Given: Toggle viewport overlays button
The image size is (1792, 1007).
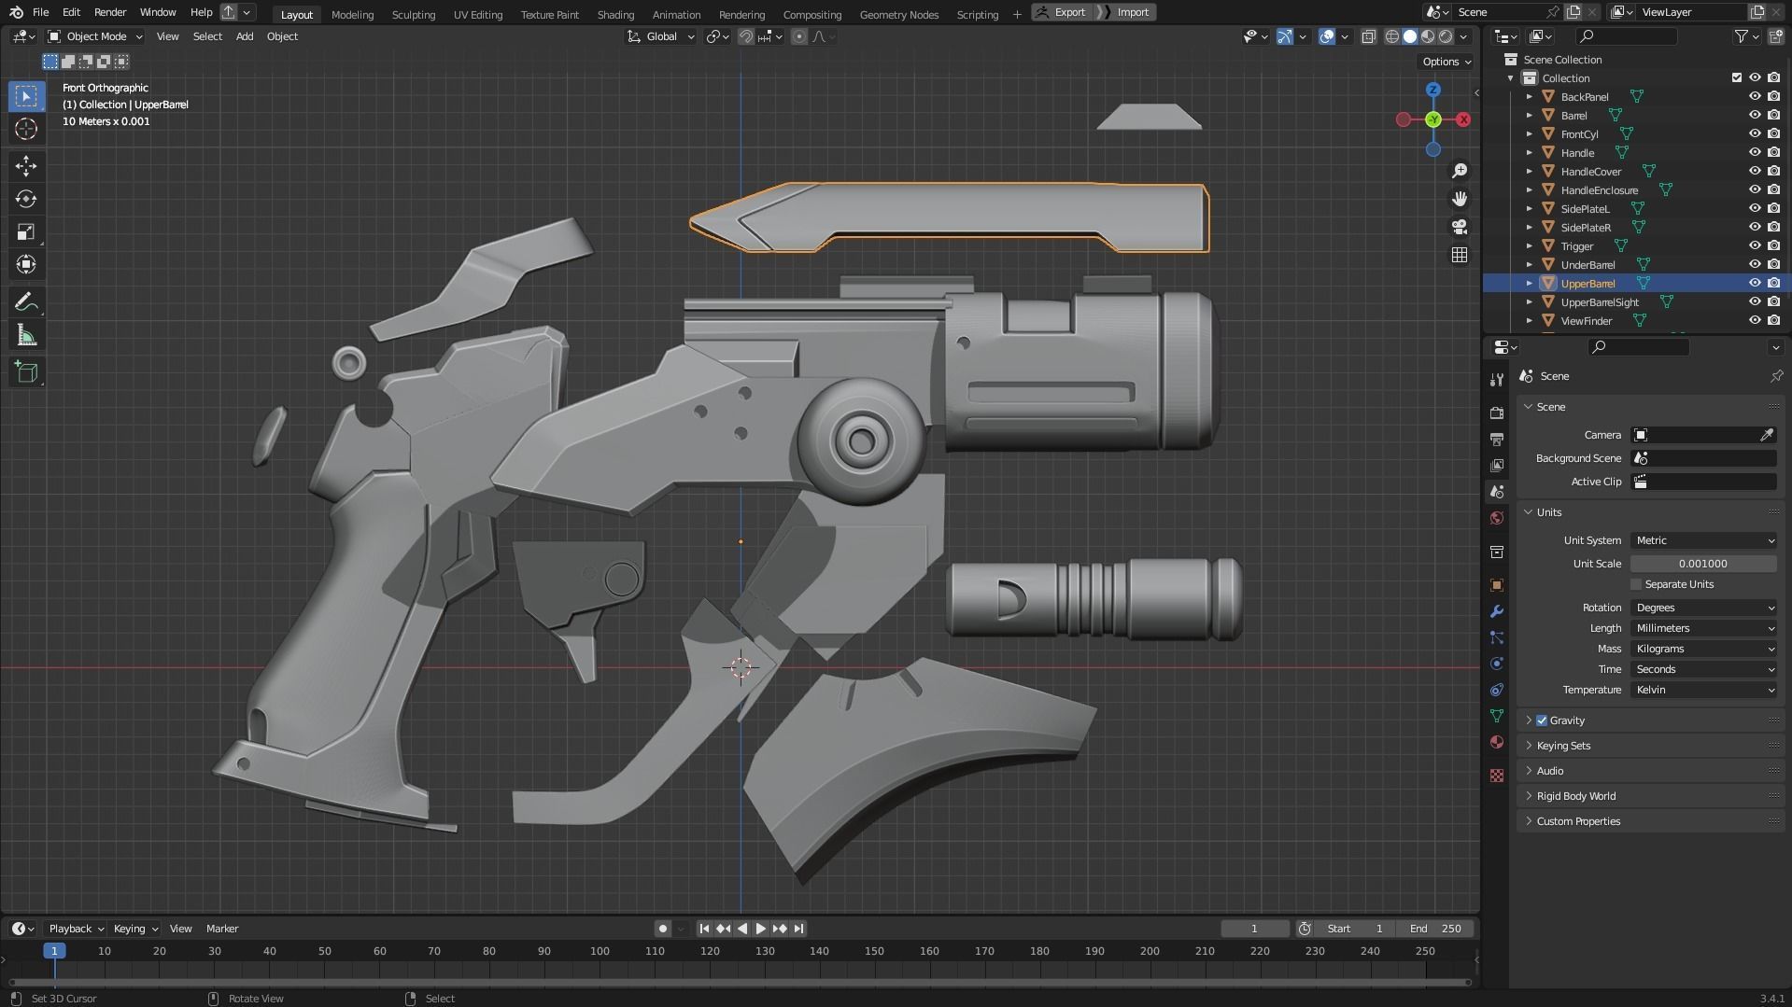Looking at the screenshot, I should (x=1327, y=36).
